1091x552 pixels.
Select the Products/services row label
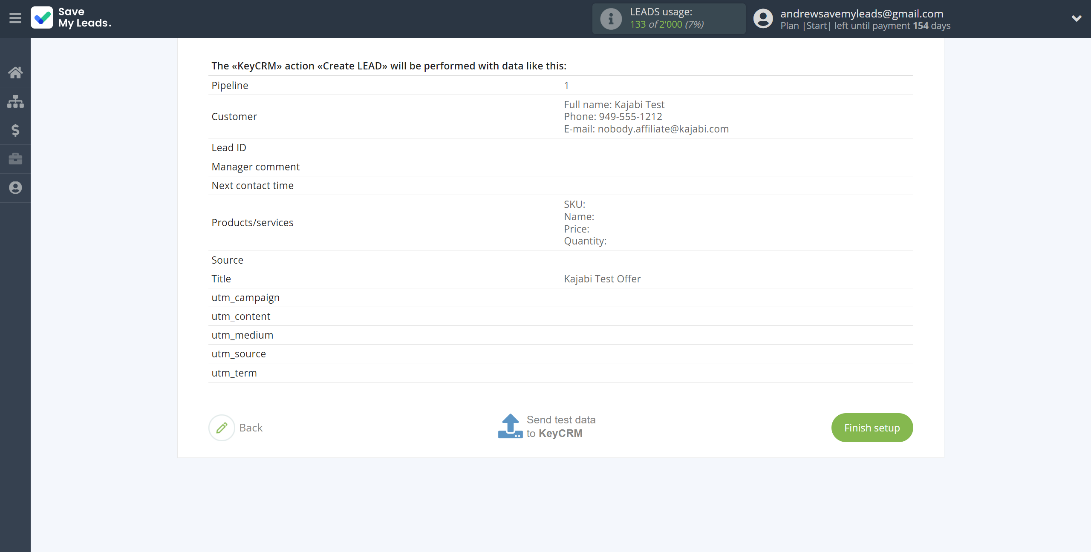click(x=252, y=222)
